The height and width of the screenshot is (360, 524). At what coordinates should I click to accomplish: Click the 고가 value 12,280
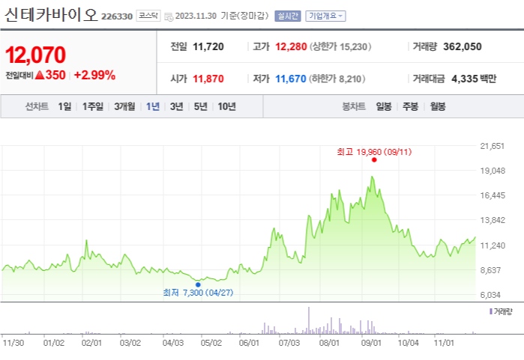tap(291, 46)
